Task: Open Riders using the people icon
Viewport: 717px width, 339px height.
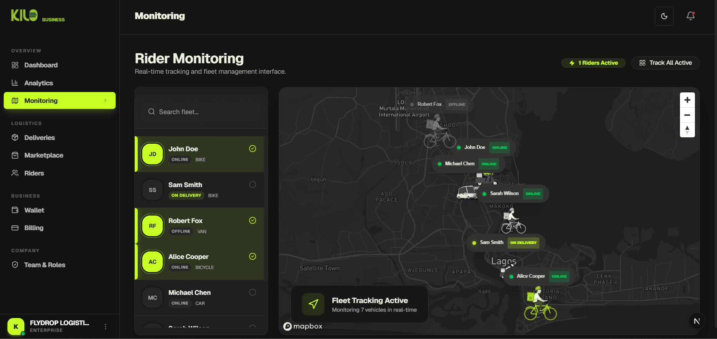Action: point(15,173)
